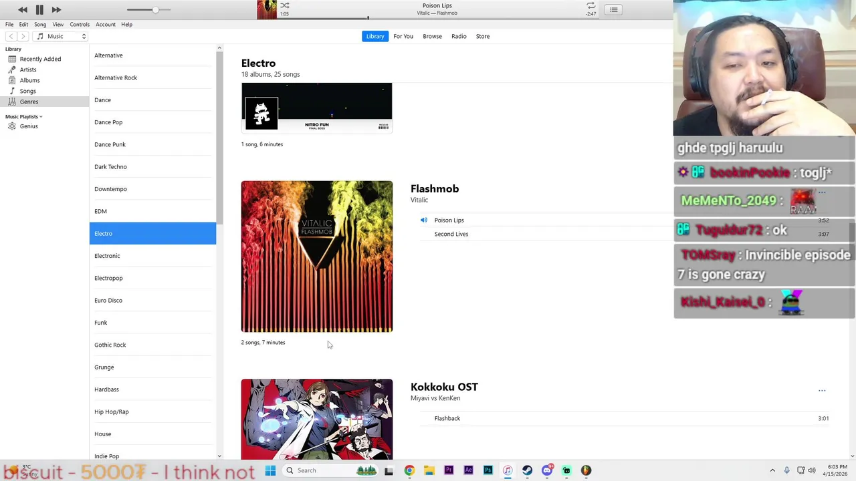Open the Song menu
Image resolution: width=856 pixels, height=481 pixels.
pyautogui.click(x=40, y=24)
